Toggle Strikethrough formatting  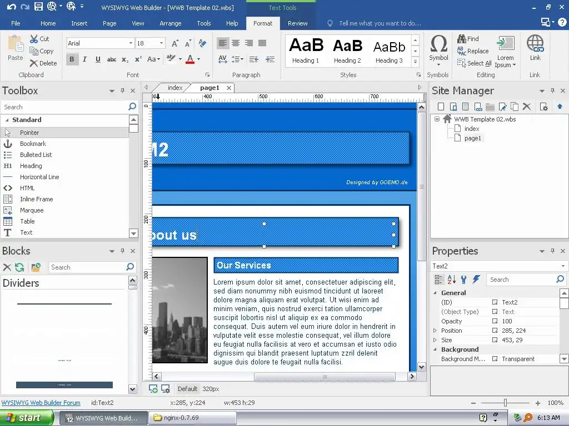(111, 59)
